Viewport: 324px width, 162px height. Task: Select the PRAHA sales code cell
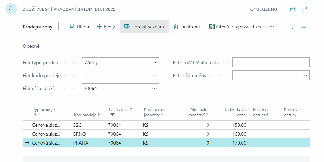click(90, 143)
